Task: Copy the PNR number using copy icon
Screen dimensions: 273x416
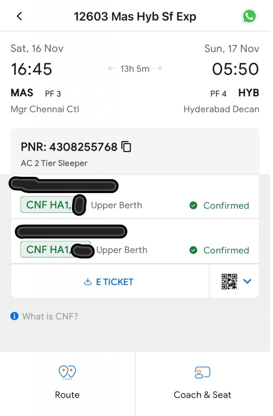Action: pyautogui.click(x=126, y=147)
